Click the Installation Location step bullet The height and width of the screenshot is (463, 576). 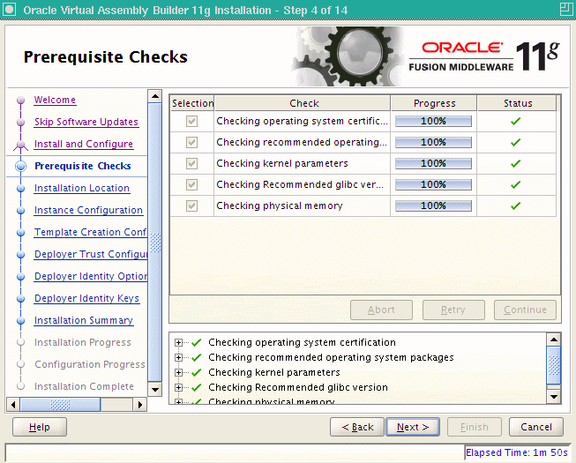[x=21, y=189]
